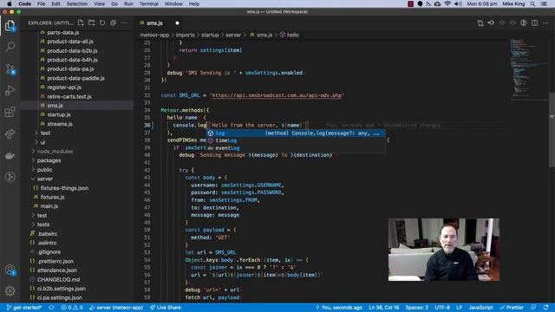
Task: Expand the packages folder
Action: point(49,160)
